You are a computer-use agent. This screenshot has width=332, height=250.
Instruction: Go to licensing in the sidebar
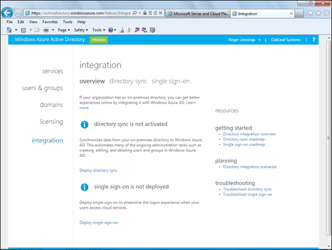click(x=51, y=121)
